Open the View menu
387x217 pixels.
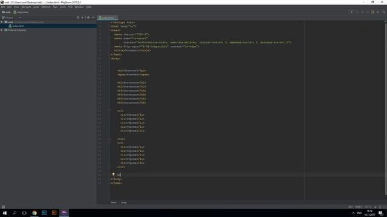(x=16, y=7)
